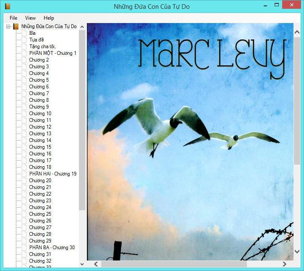Open Chương 12 from the list
The width and height of the screenshot is (304, 271).
click(x=40, y=127)
